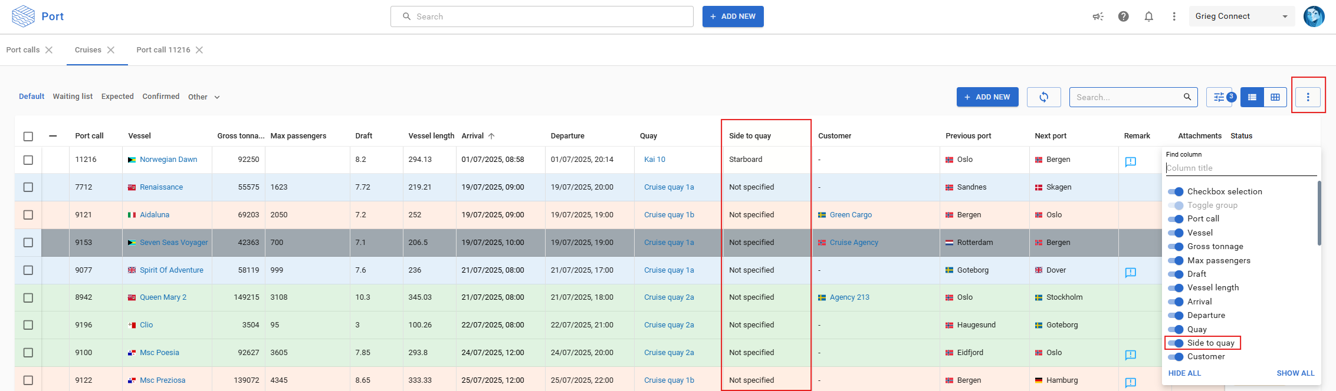Open the announcements megaphone icon

[x=1098, y=16]
